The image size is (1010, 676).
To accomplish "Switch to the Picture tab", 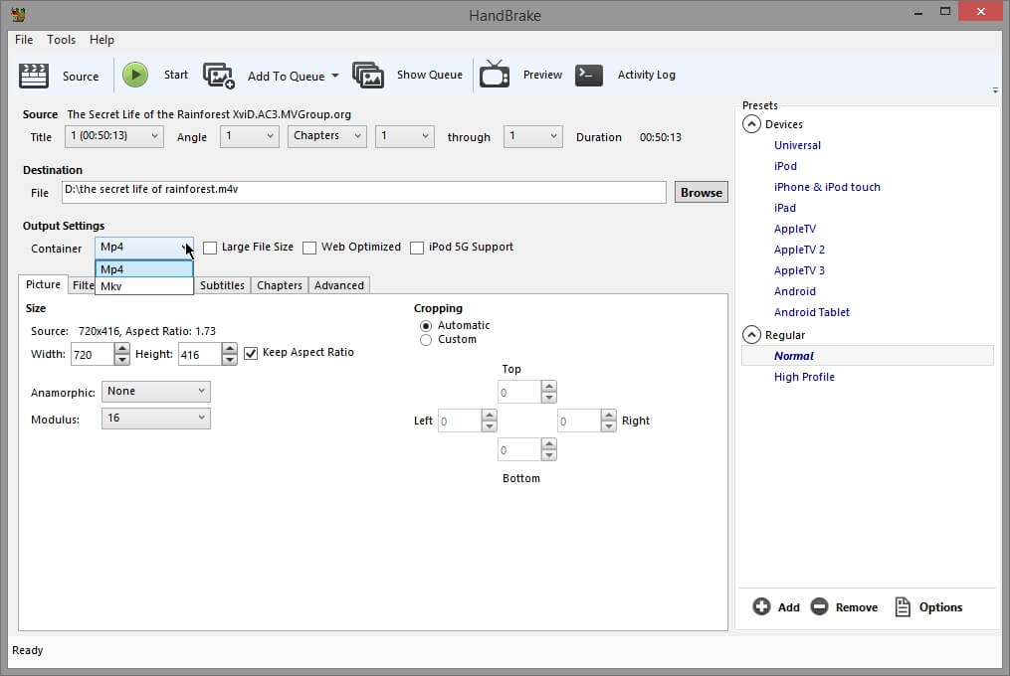I will [x=43, y=284].
